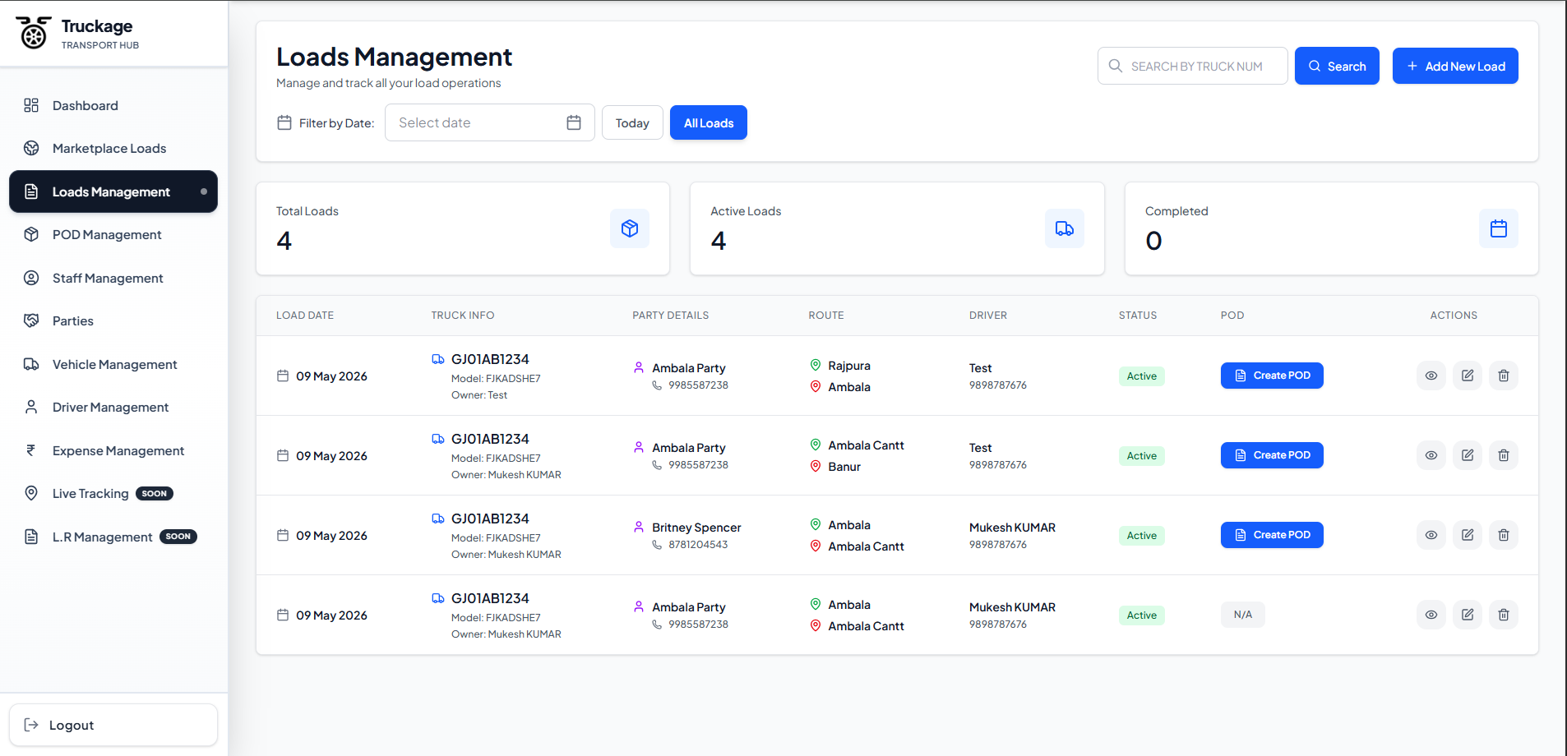Select Loads Management in sidebar

pyautogui.click(x=113, y=191)
